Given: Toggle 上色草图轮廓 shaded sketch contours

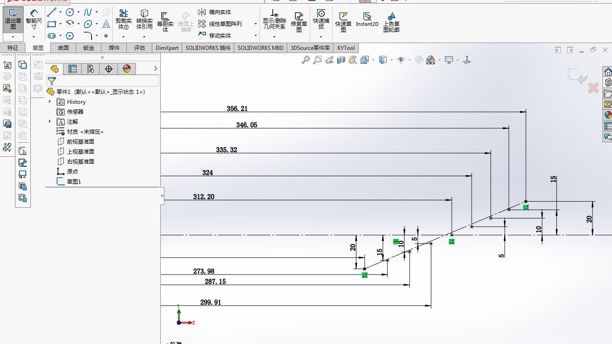Looking at the screenshot, I should click(391, 21).
